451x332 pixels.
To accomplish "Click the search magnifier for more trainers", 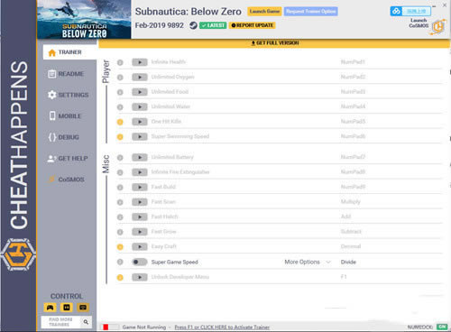I will pos(86,322).
